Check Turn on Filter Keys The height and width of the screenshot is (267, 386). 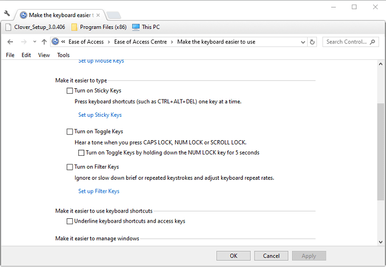[x=70, y=167]
